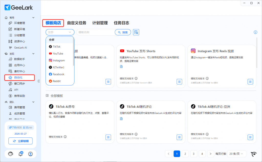
Task: Collapse the 常用 sidebar section
Action: tap(33, 18)
